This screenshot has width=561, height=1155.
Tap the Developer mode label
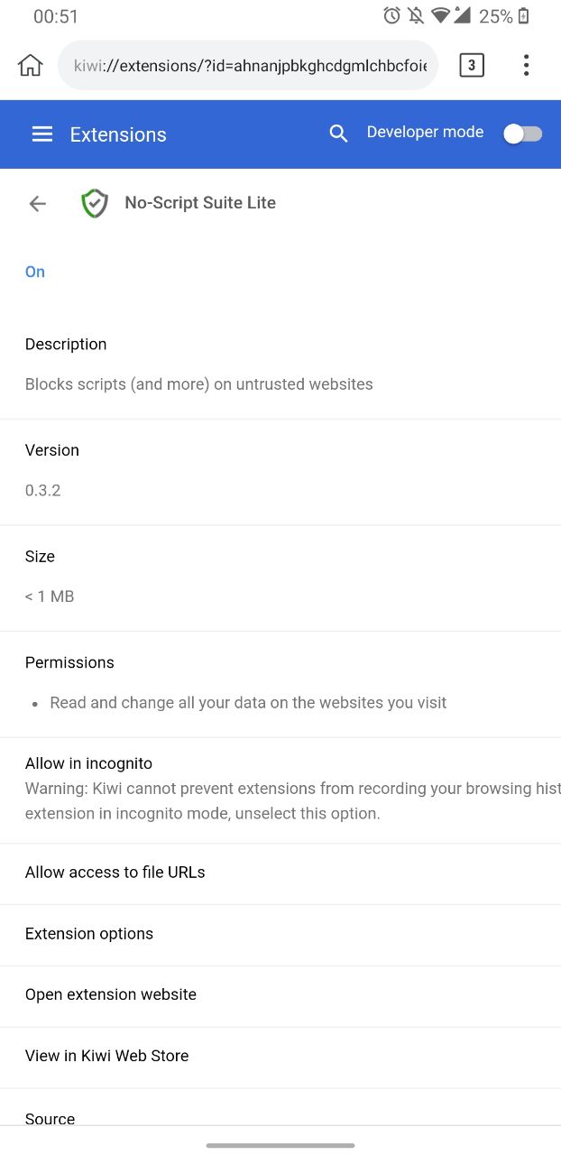point(425,132)
